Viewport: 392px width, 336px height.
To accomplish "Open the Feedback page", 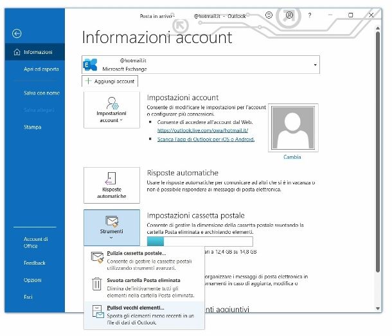I will [x=35, y=263].
